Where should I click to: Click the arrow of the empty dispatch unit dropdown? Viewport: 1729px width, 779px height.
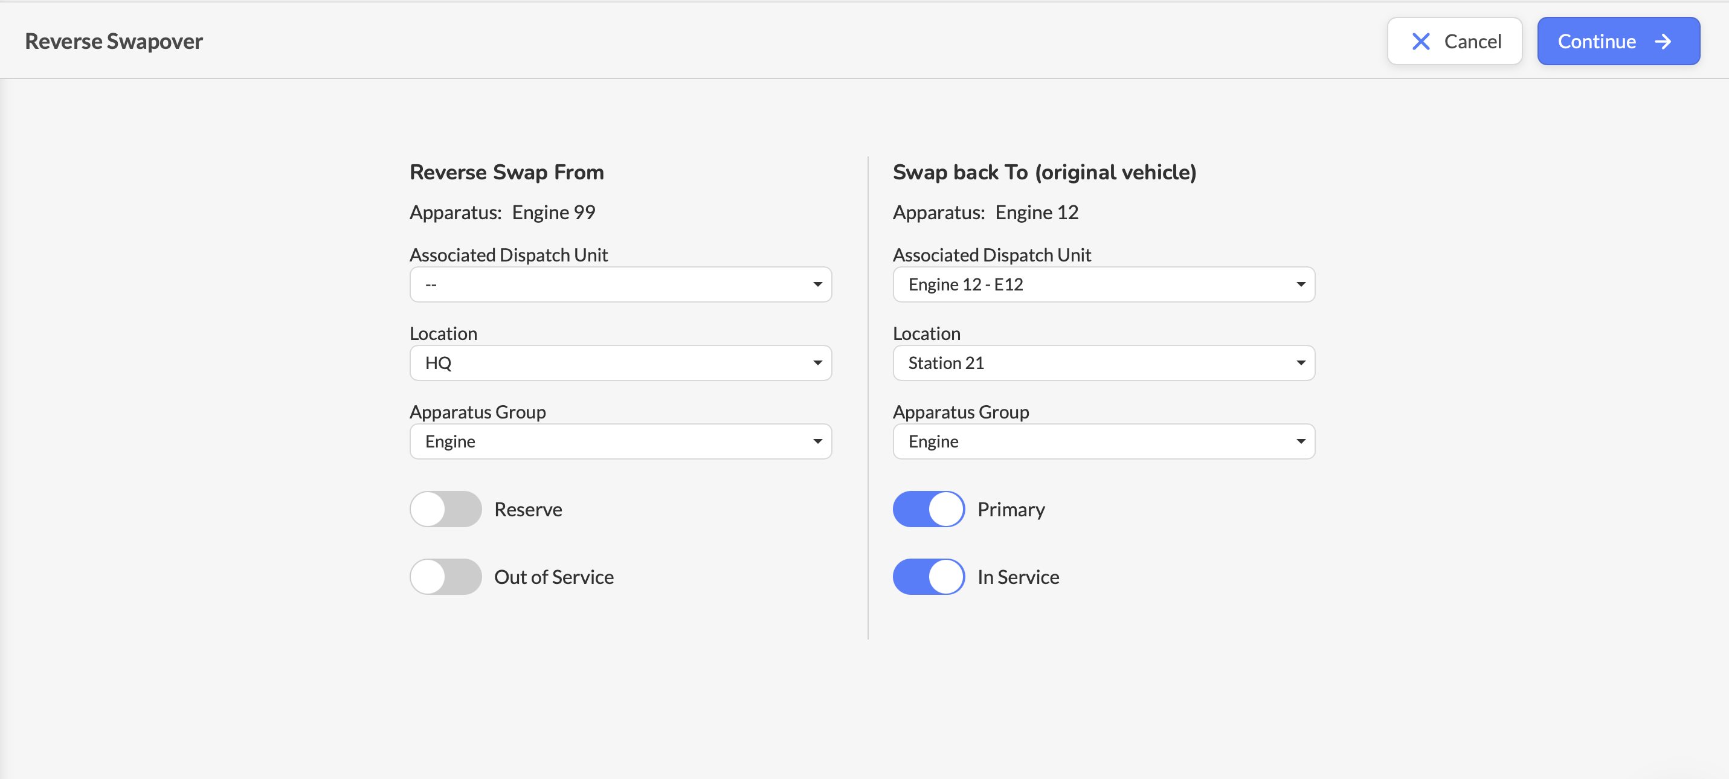coord(817,284)
